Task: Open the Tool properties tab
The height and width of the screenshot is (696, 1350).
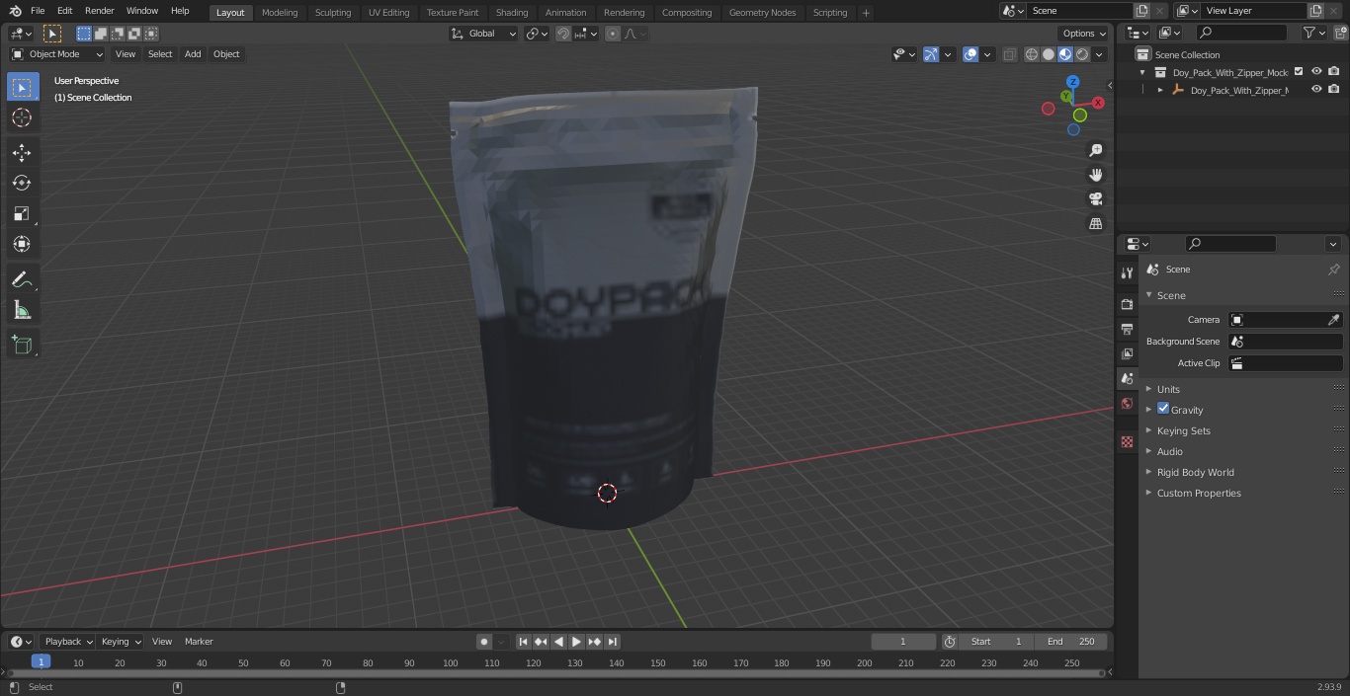Action: tap(1127, 273)
